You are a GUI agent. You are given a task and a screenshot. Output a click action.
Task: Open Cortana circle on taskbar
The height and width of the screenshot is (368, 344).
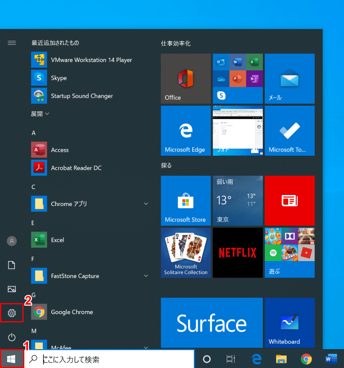pyautogui.click(x=207, y=359)
